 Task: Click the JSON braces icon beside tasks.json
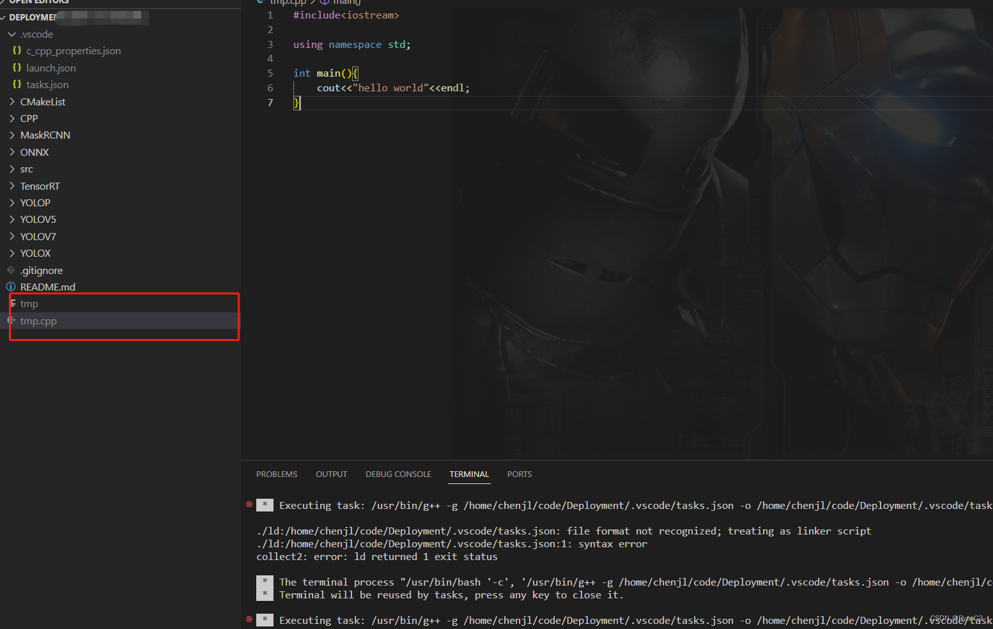pos(17,84)
